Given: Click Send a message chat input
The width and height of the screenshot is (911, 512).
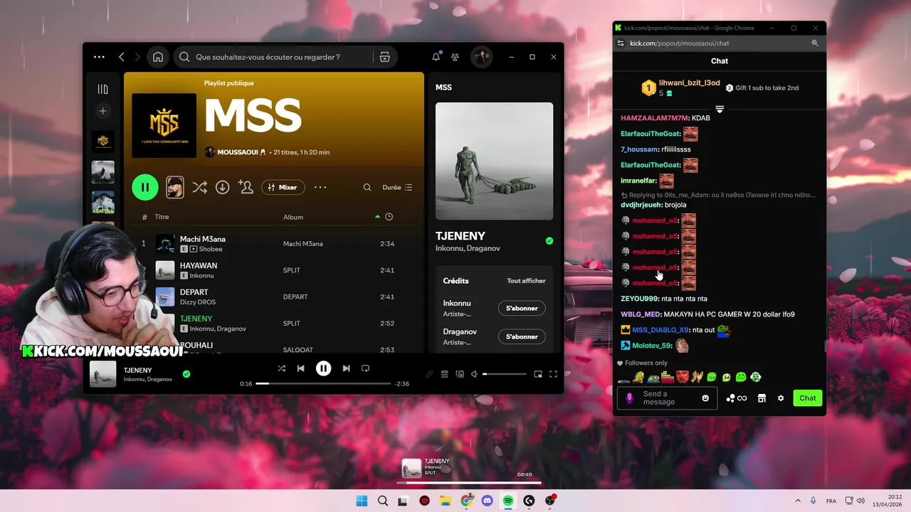Looking at the screenshot, I should click(668, 398).
